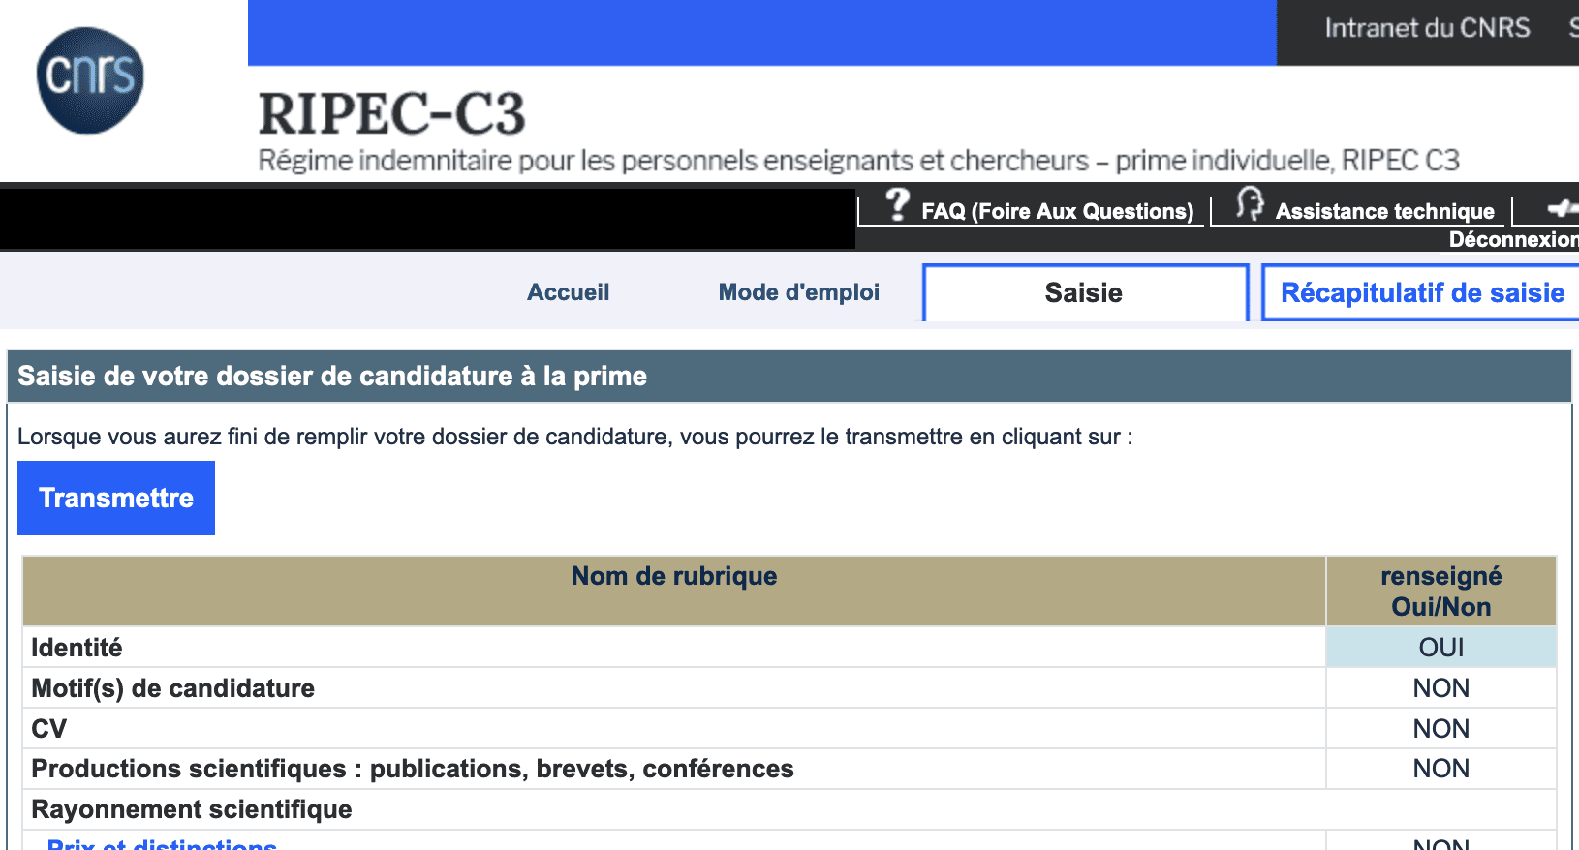Click the FAQ question mark icon
Viewport: 1579px width, 850px height.
[x=899, y=205]
